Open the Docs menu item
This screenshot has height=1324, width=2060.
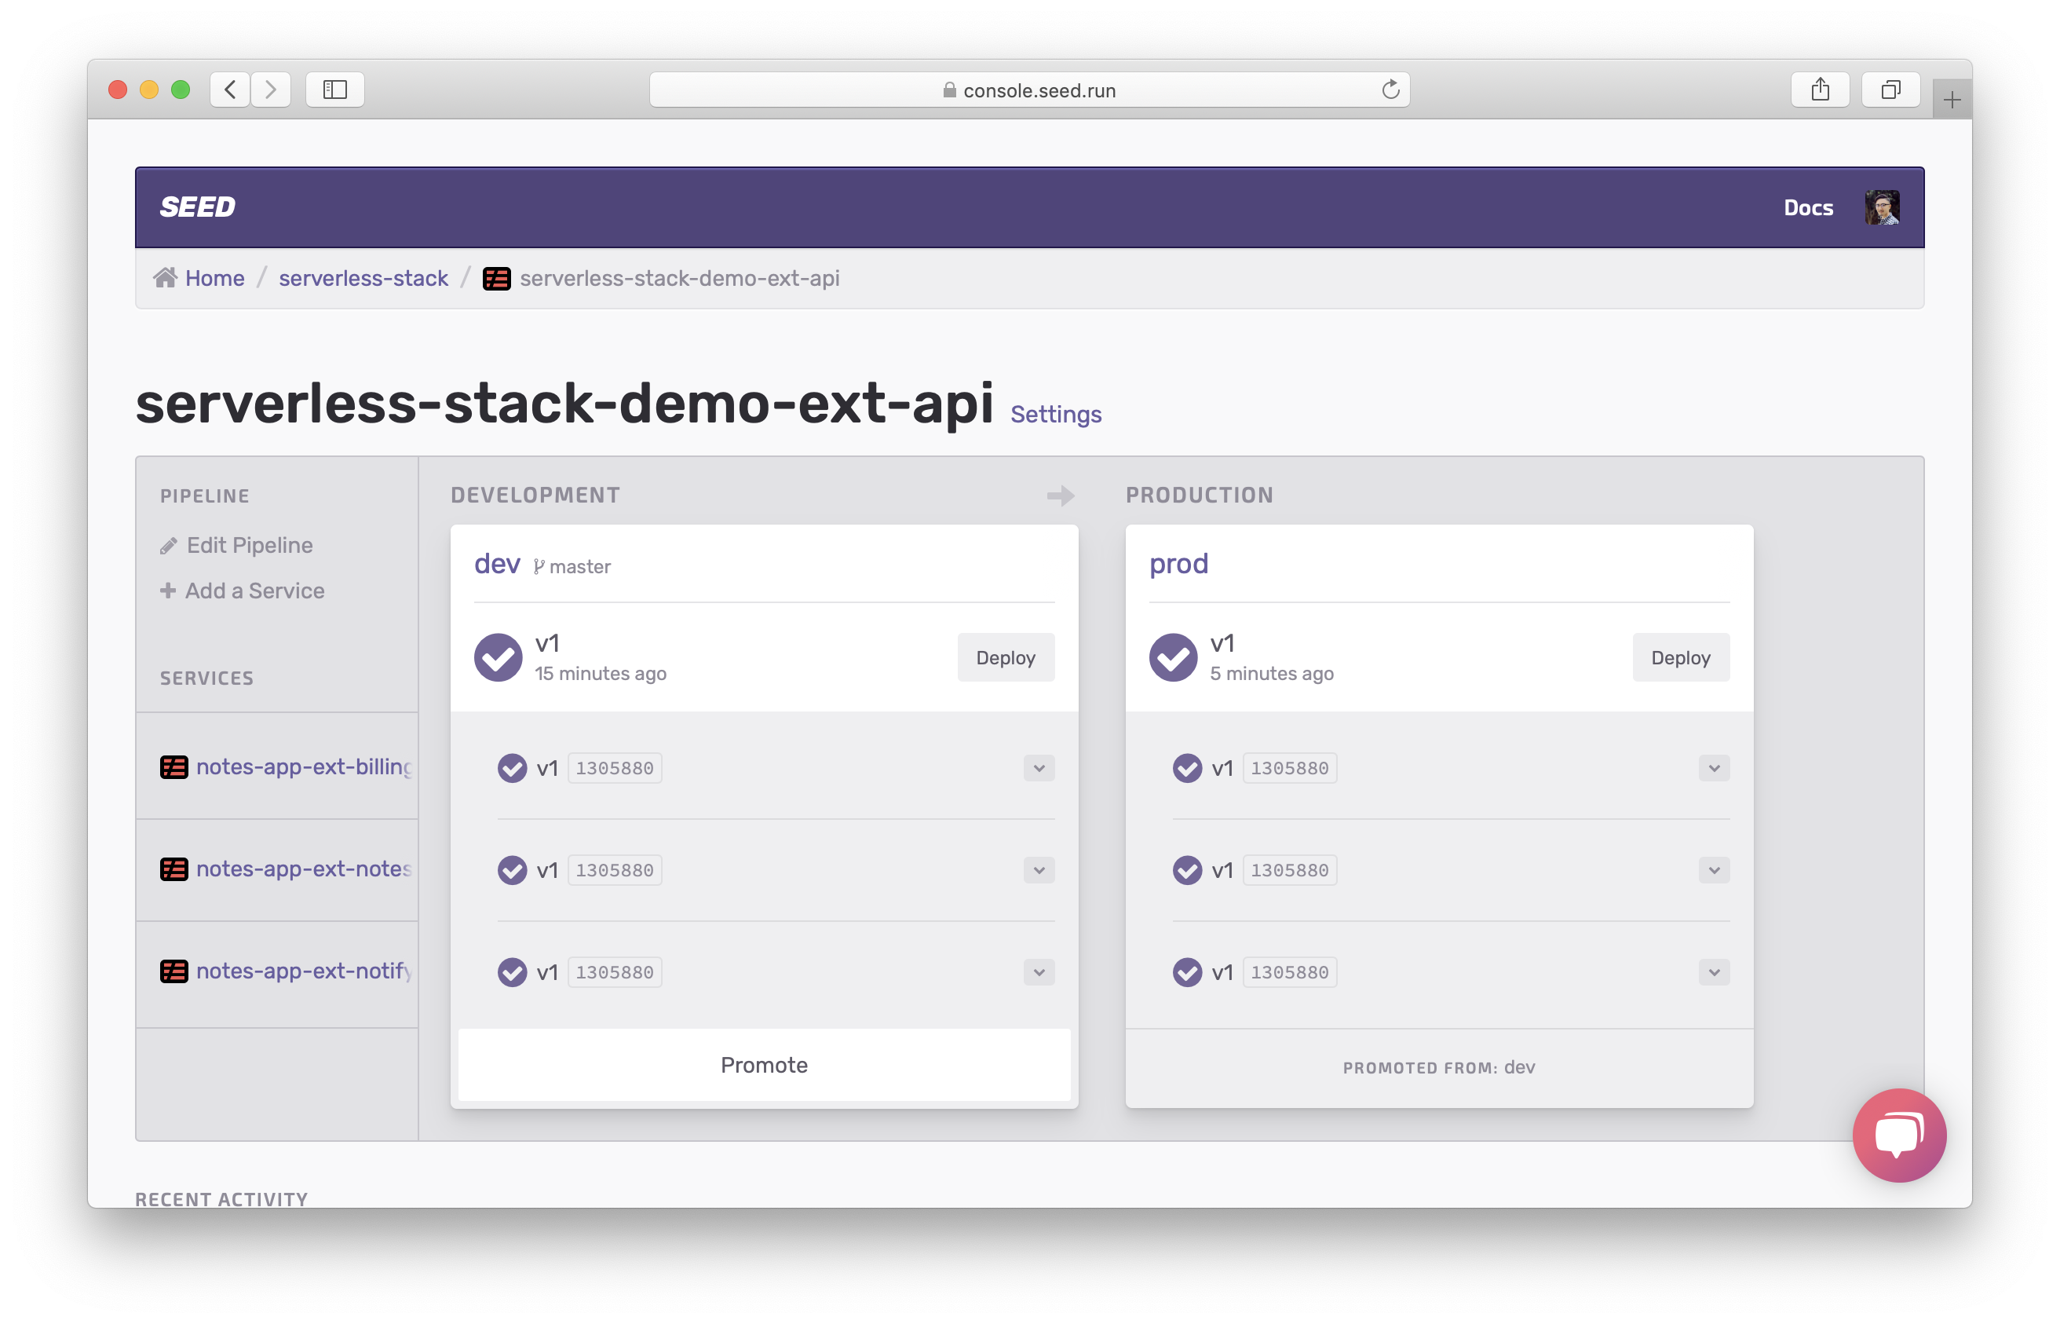coord(1807,208)
